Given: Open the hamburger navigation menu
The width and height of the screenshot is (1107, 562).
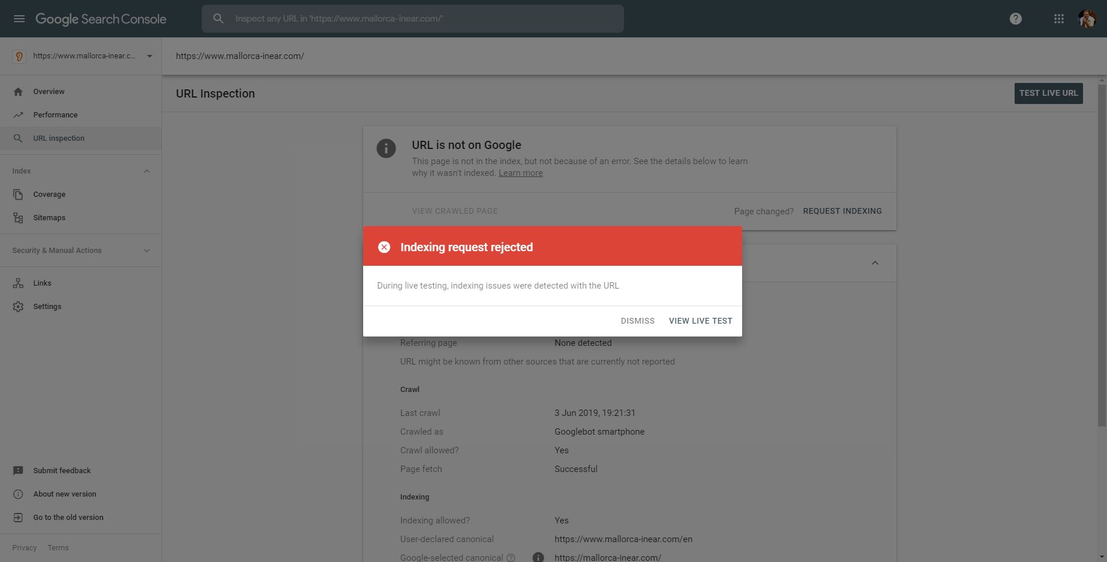Looking at the screenshot, I should (19, 19).
